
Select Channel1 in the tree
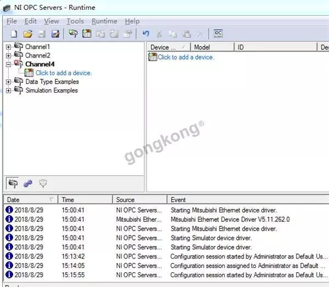37,47
